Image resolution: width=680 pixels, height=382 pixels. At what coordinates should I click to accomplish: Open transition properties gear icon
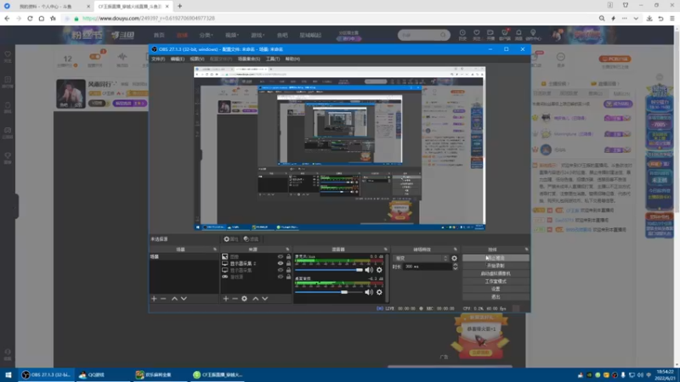tap(454, 258)
